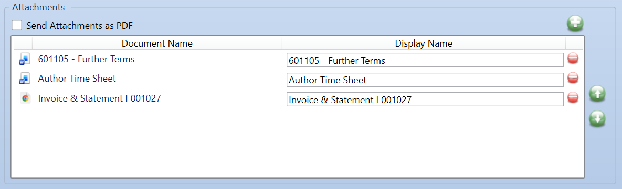Screen dimensions: 622x189
Task: Edit display name field for Invoice & Statement I 001027
Action: 425,99
